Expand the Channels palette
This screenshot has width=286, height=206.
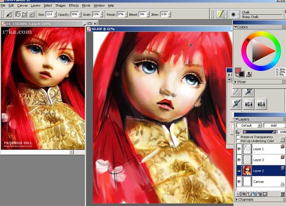coord(237,200)
